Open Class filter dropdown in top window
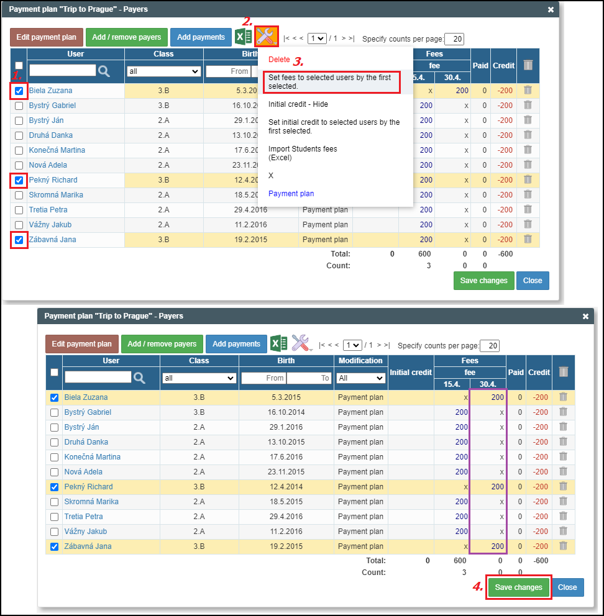 (163, 71)
